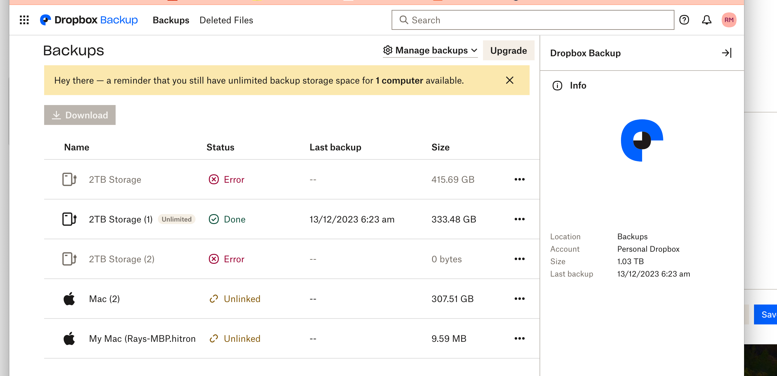The height and width of the screenshot is (376, 777).
Task: Expand the Manage backups dropdown
Action: [x=430, y=51]
